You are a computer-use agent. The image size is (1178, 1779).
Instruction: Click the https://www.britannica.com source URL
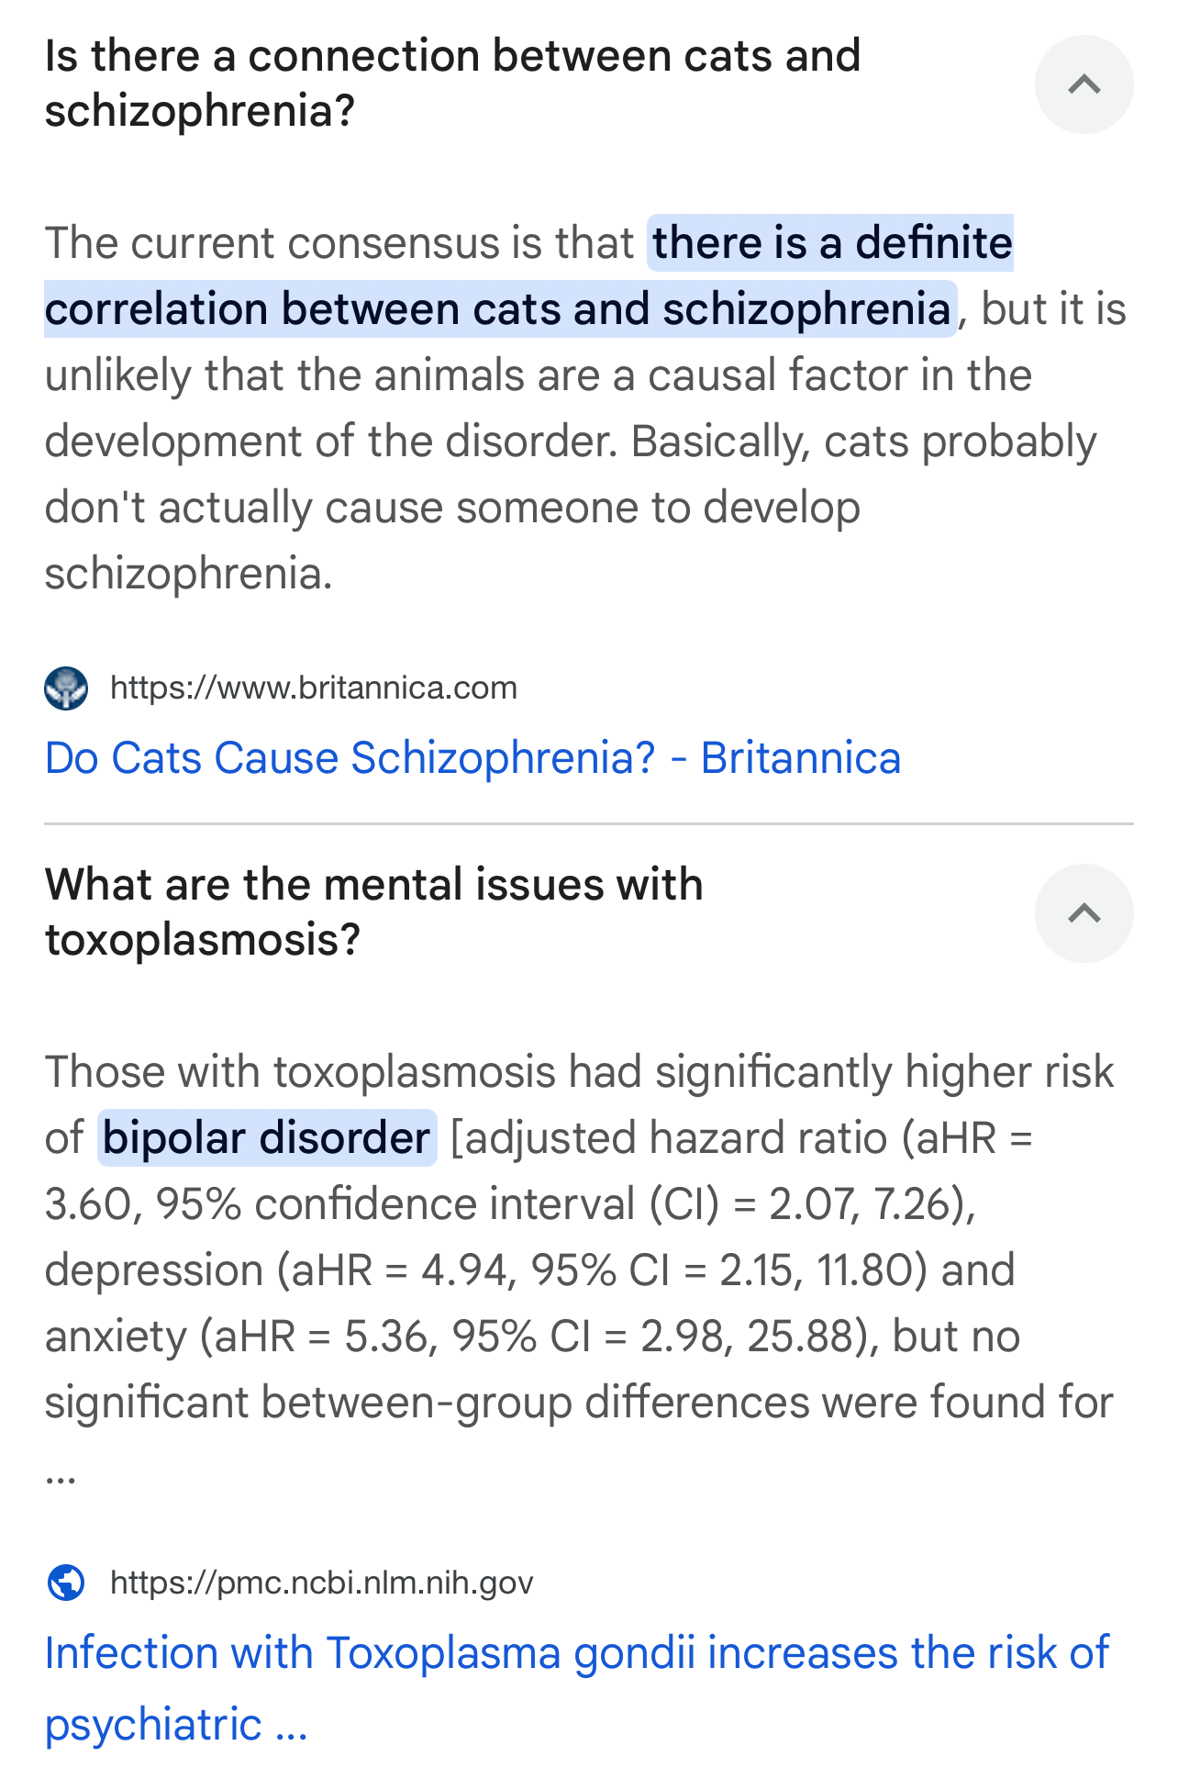314,688
